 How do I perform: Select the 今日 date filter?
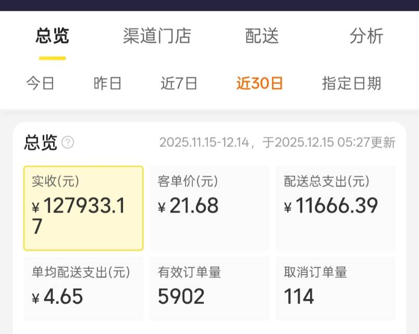point(41,83)
